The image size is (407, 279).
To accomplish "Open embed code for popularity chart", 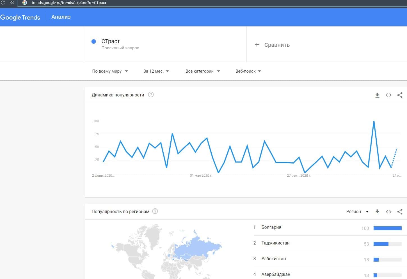I will 388,95.
